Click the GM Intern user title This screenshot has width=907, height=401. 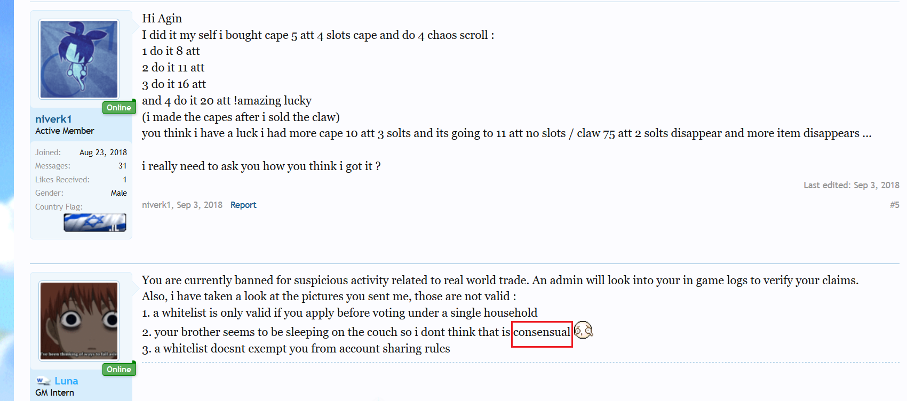point(54,392)
